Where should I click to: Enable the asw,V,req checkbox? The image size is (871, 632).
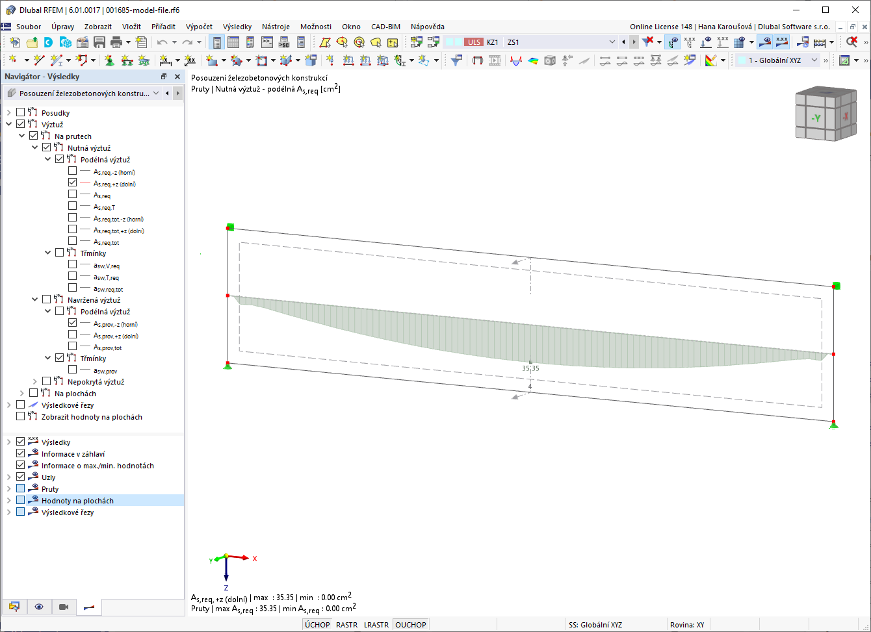pos(73,264)
